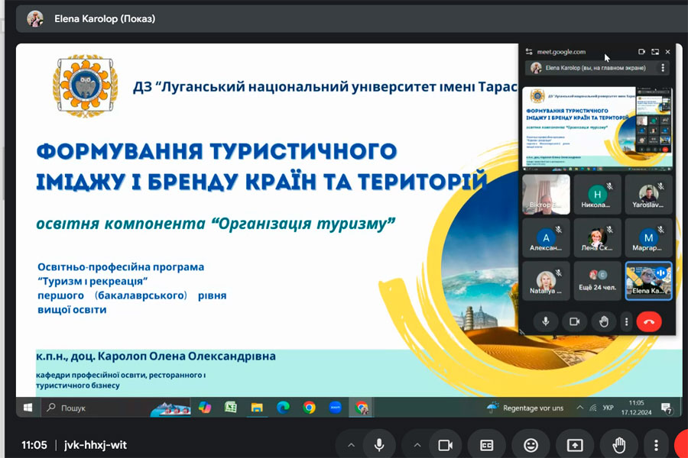Image resolution: width=688 pixels, height=458 pixels.
Task: Select Nataliya participant video tile
Action: [546, 280]
